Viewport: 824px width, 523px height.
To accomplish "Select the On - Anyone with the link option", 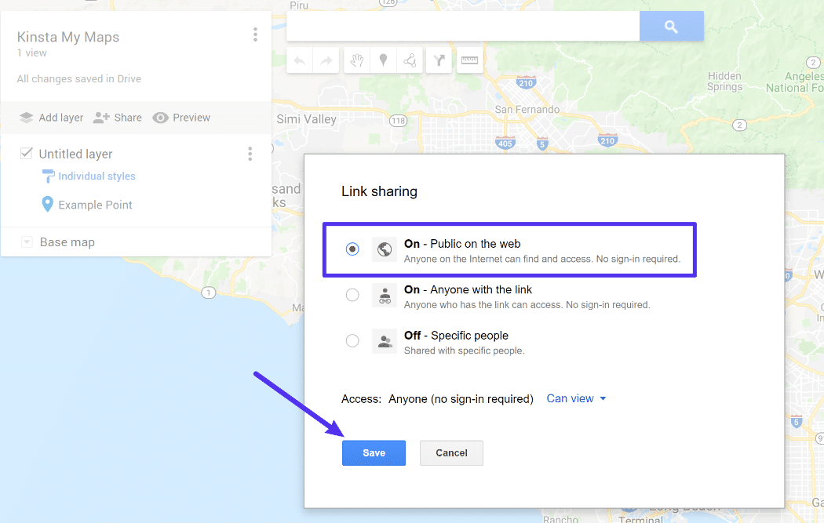I will [x=352, y=295].
